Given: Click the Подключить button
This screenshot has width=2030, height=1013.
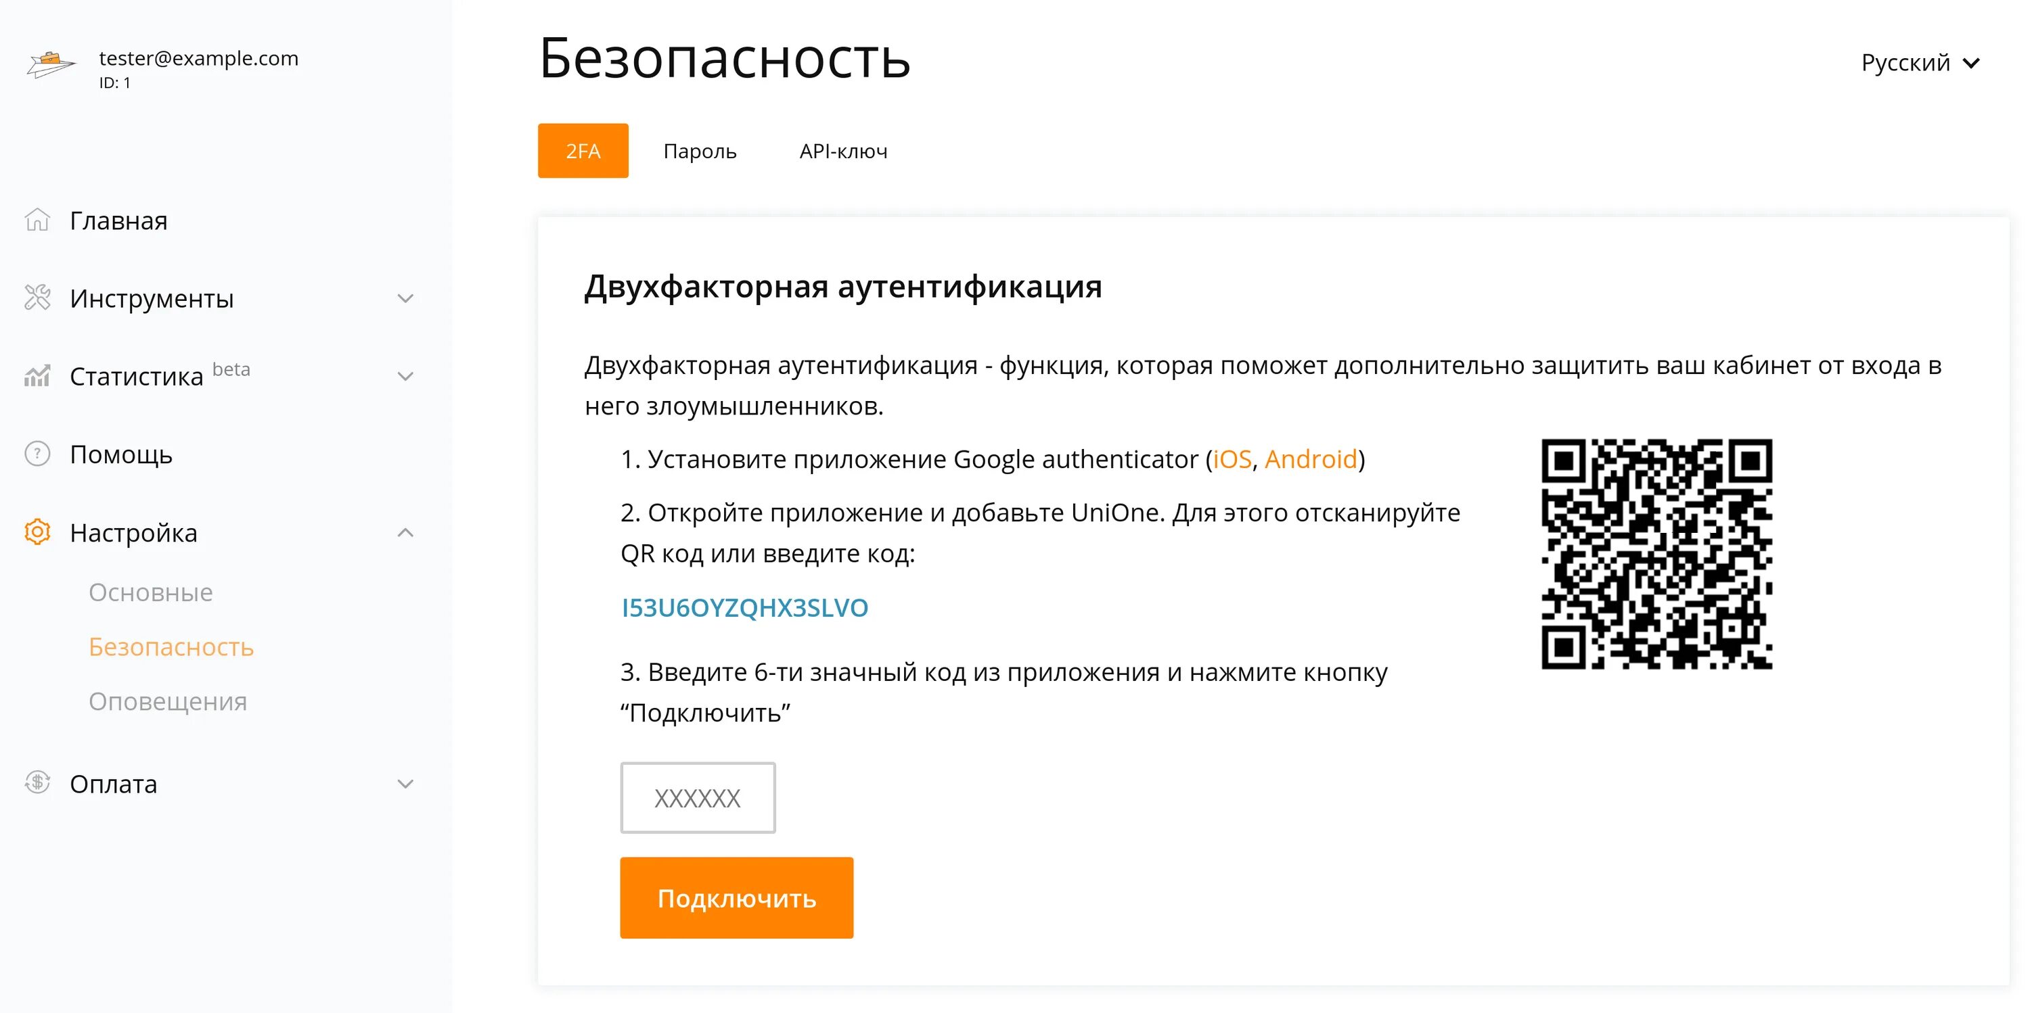Looking at the screenshot, I should pos(737,898).
